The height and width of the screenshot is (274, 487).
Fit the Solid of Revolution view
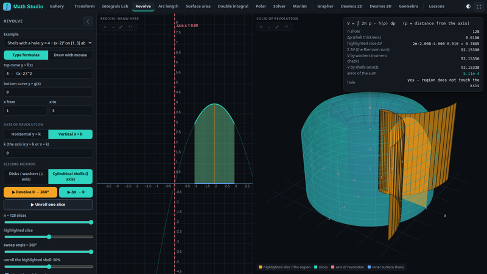[277, 27]
